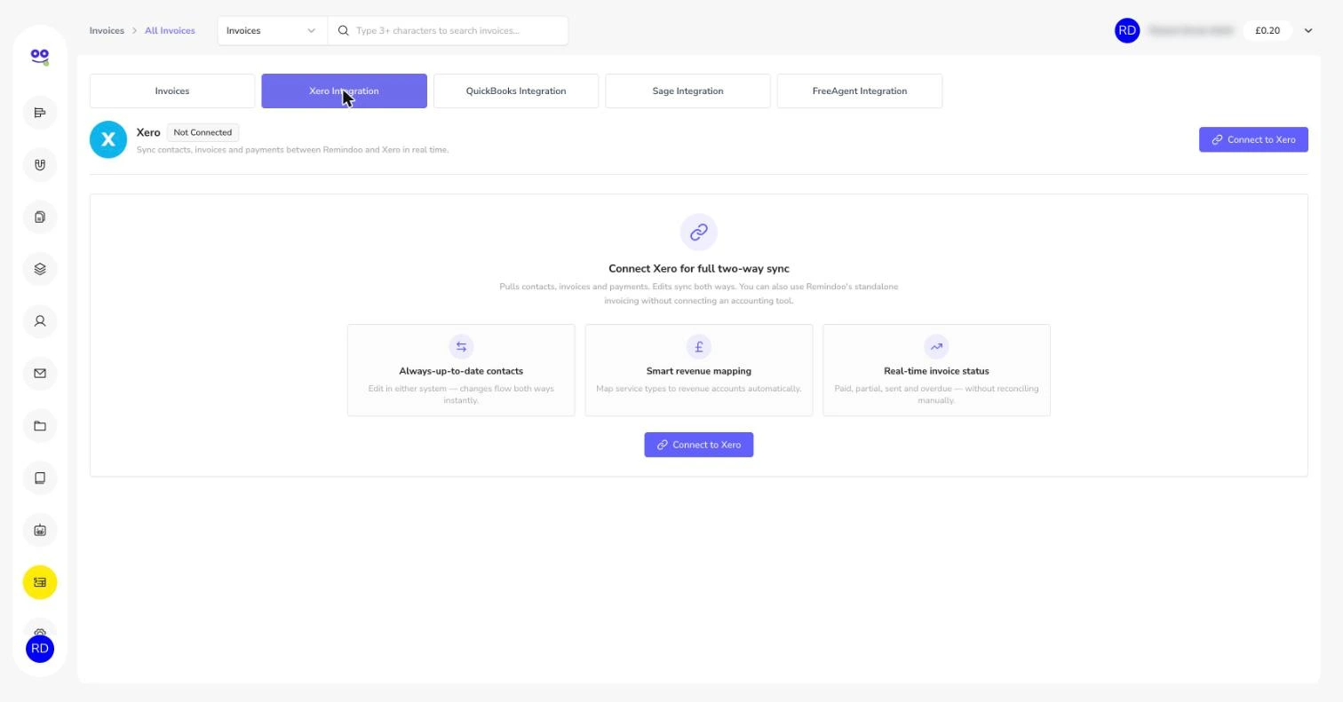Open the book icon in sidebar
1343x702 pixels.
40,478
